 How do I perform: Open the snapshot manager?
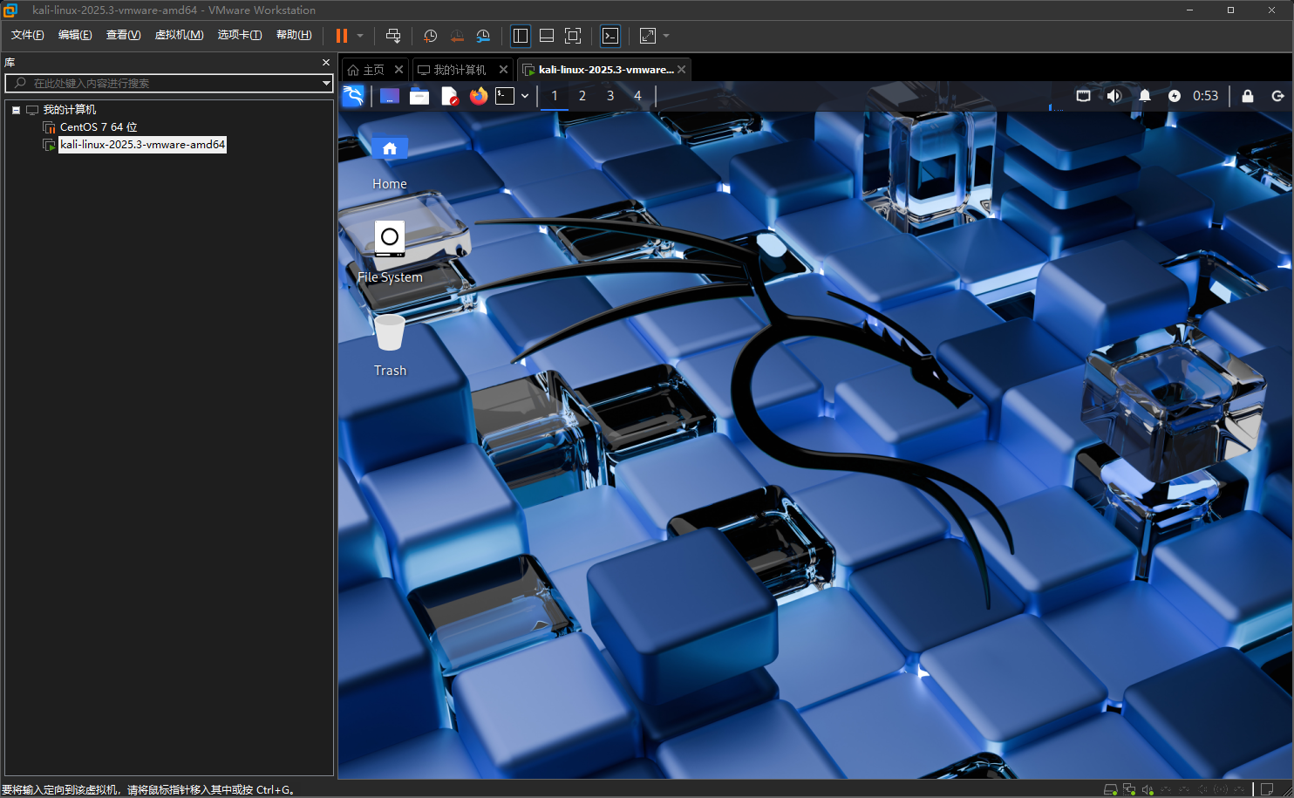483,36
